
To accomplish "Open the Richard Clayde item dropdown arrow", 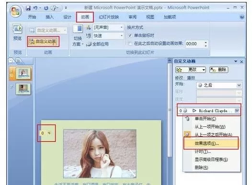I will point(237,111).
